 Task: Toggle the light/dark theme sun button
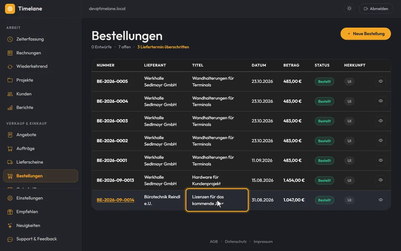coord(349,8)
